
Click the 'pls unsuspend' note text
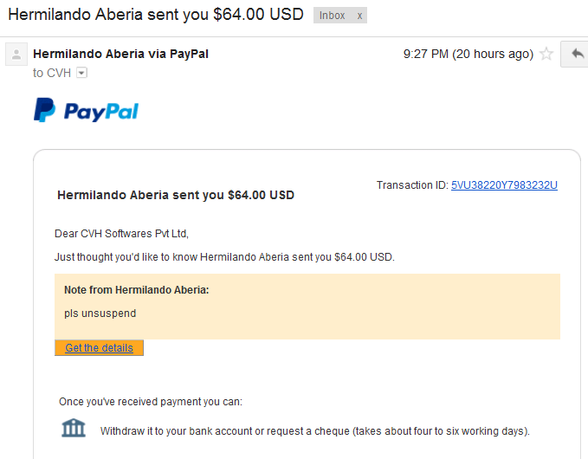[x=100, y=314]
